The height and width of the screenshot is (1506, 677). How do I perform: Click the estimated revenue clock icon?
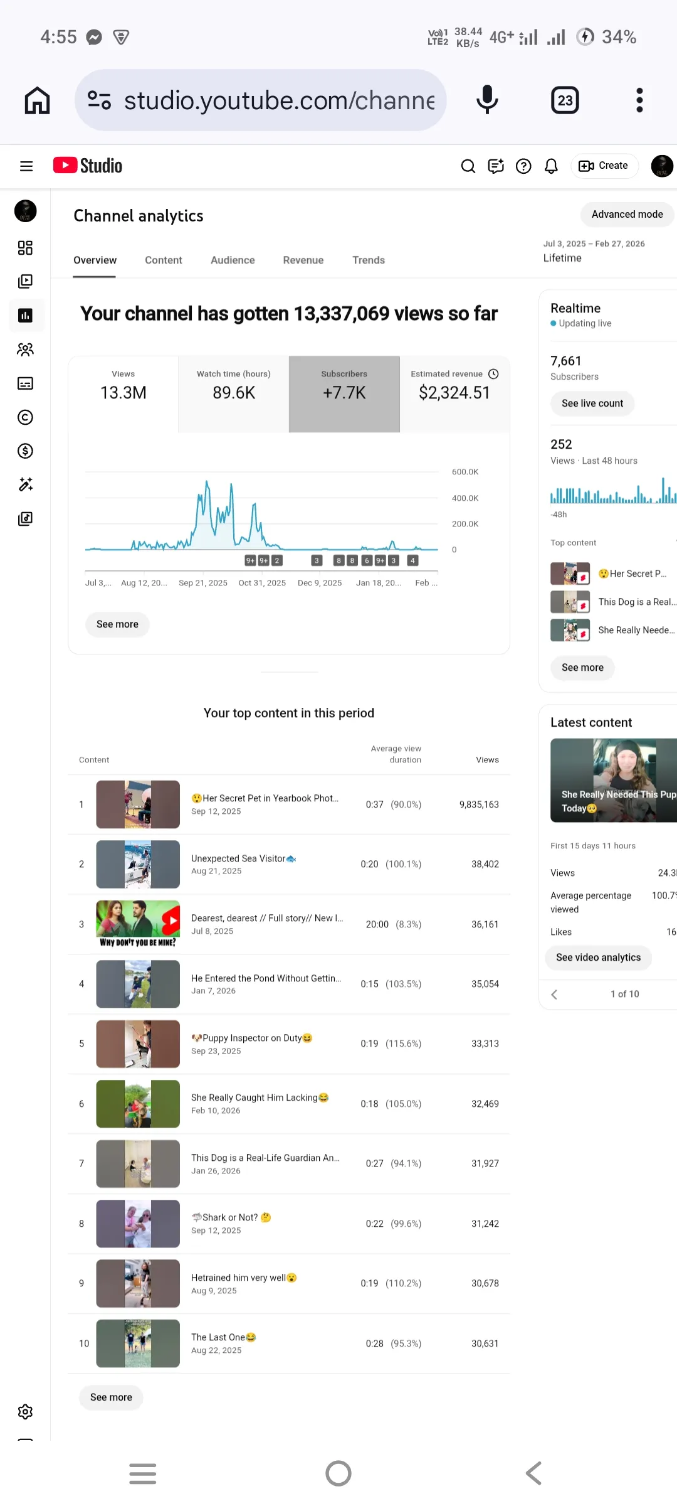tap(493, 374)
